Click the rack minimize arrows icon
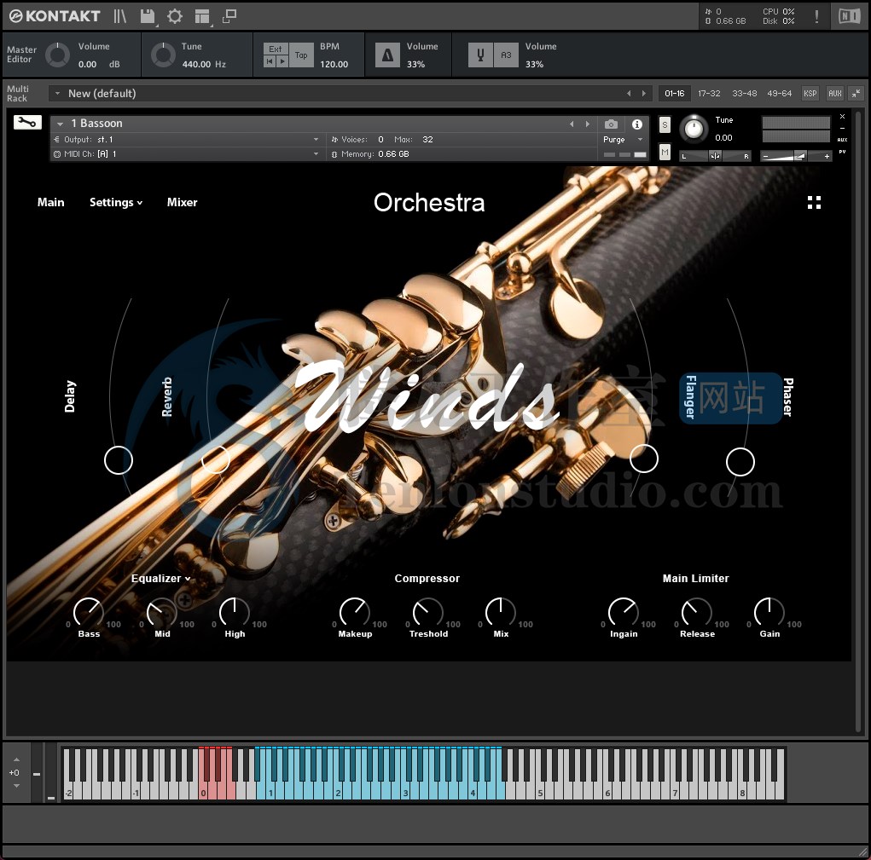The image size is (871, 860). [856, 93]
